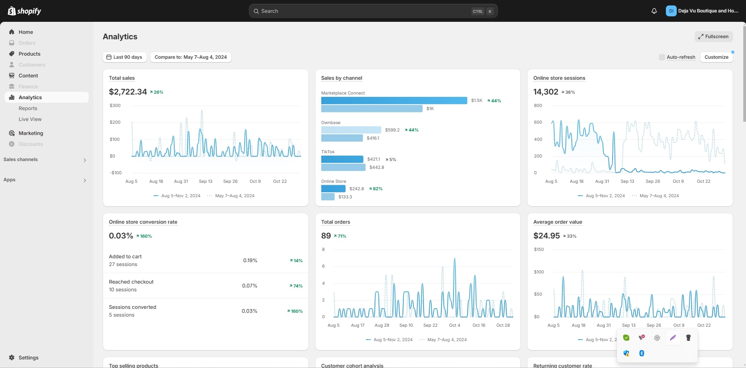Click the Slack icon in system tray
The image size is (746, 368).
coord(657,338)
